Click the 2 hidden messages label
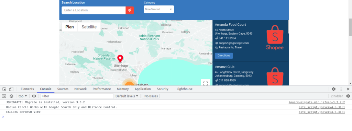The image size is (352, 131). (337, 96)
